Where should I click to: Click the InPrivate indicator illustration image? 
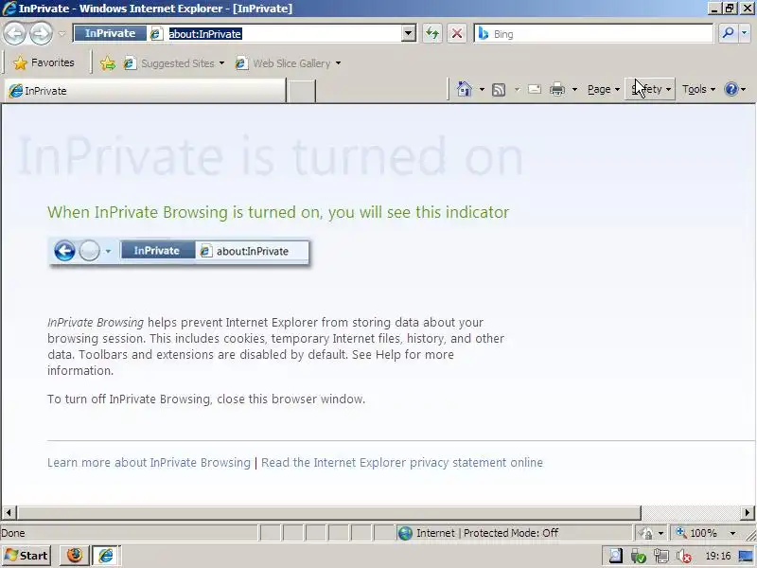(179, 251)
